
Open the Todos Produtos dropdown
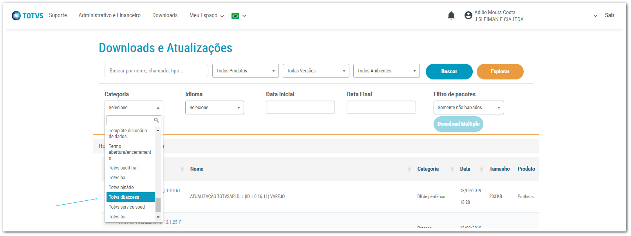click(246, 71)
